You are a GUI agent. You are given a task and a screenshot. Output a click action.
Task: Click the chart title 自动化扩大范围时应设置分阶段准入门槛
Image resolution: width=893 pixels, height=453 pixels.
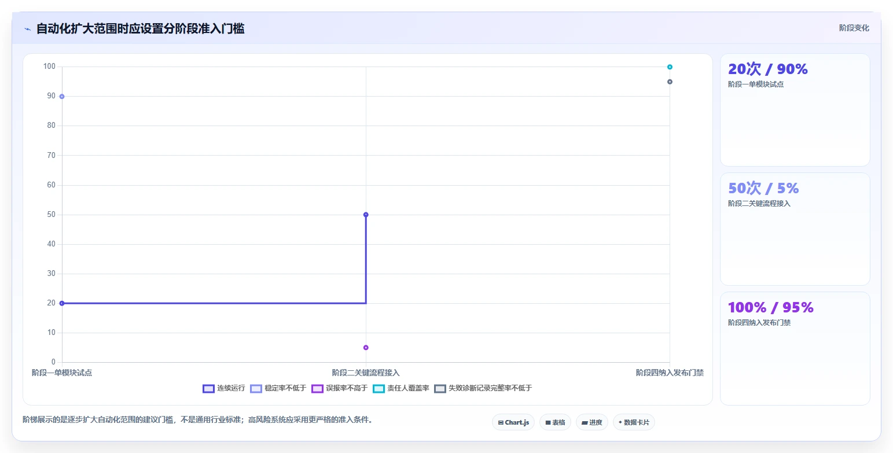[141, 28]
